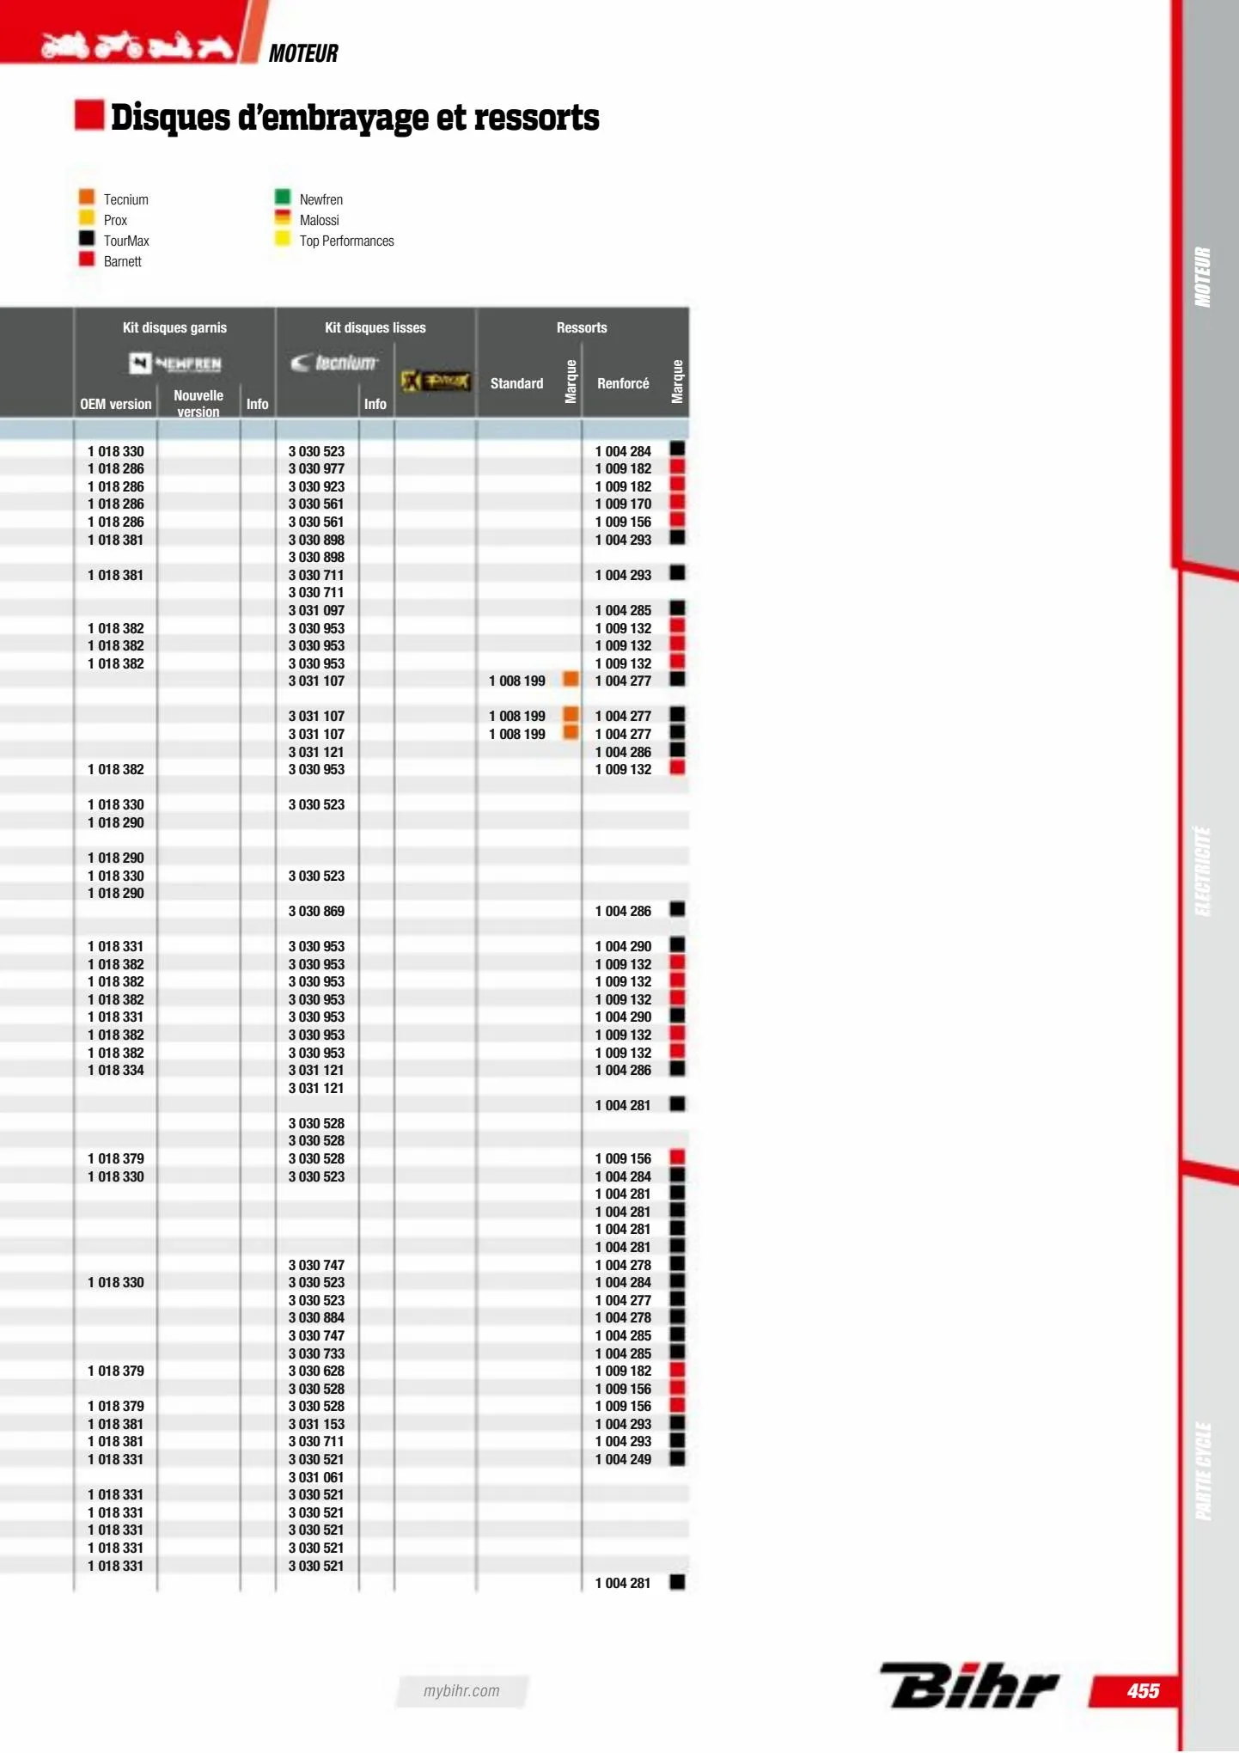This screenshot has width=1239, height=1753.
Task: Click the quad ATV icon in header
Action: click(215, 46)
